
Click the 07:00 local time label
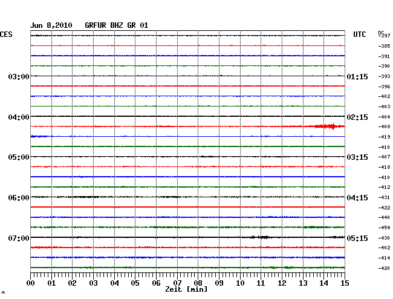pyautogui.click(x=19, y=238)
